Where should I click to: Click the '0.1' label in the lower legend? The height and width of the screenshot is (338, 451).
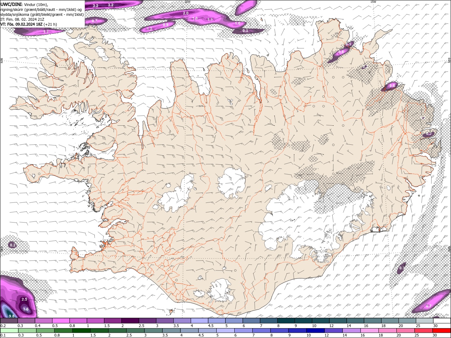(3, 335)
